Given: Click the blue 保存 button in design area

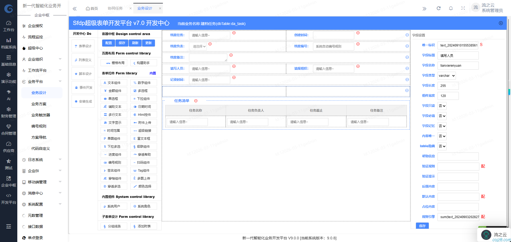Looking at the screenshot, I should [x=122, y=43].
